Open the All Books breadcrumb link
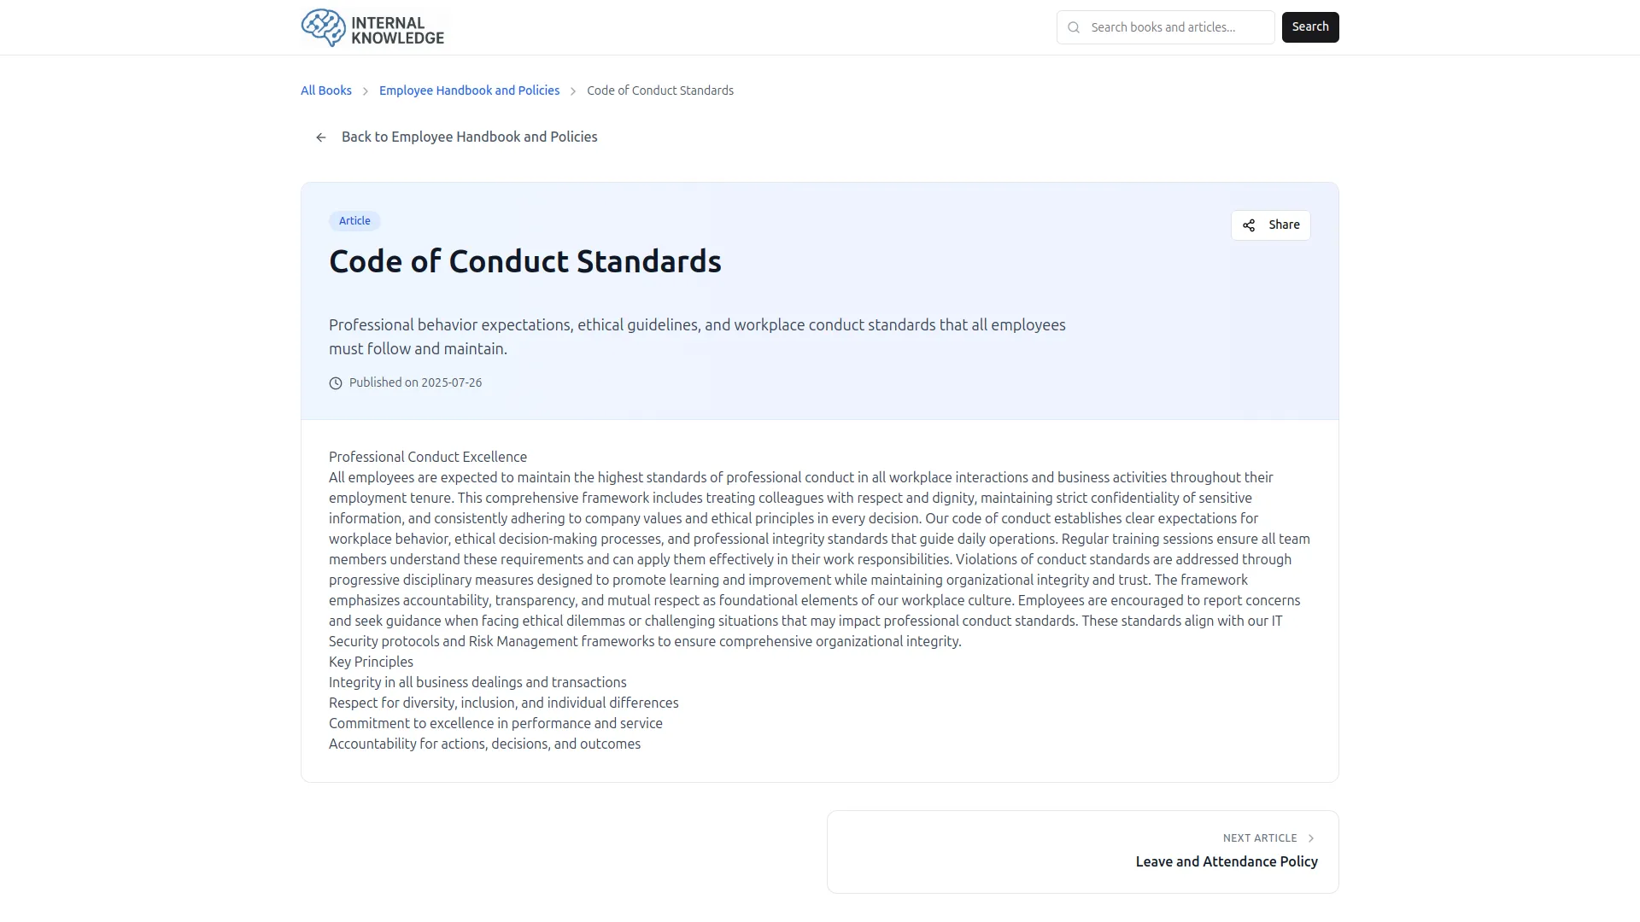This screenshot has height=922, width=1640. [326, 90]
